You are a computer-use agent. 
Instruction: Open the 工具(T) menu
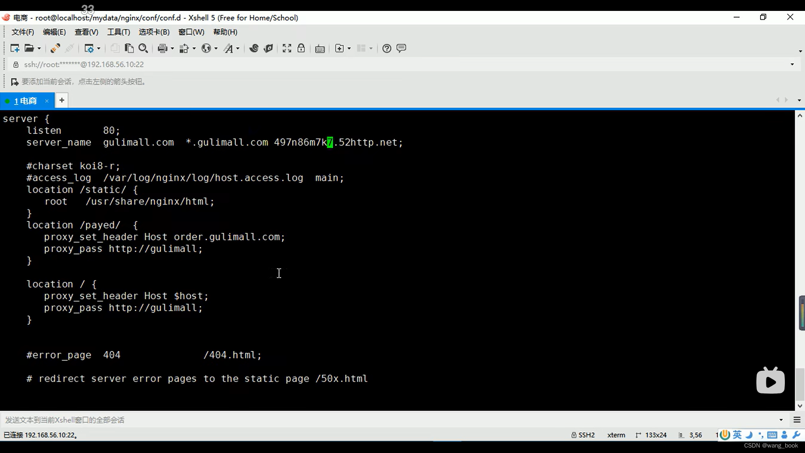[x=119, y=32]
